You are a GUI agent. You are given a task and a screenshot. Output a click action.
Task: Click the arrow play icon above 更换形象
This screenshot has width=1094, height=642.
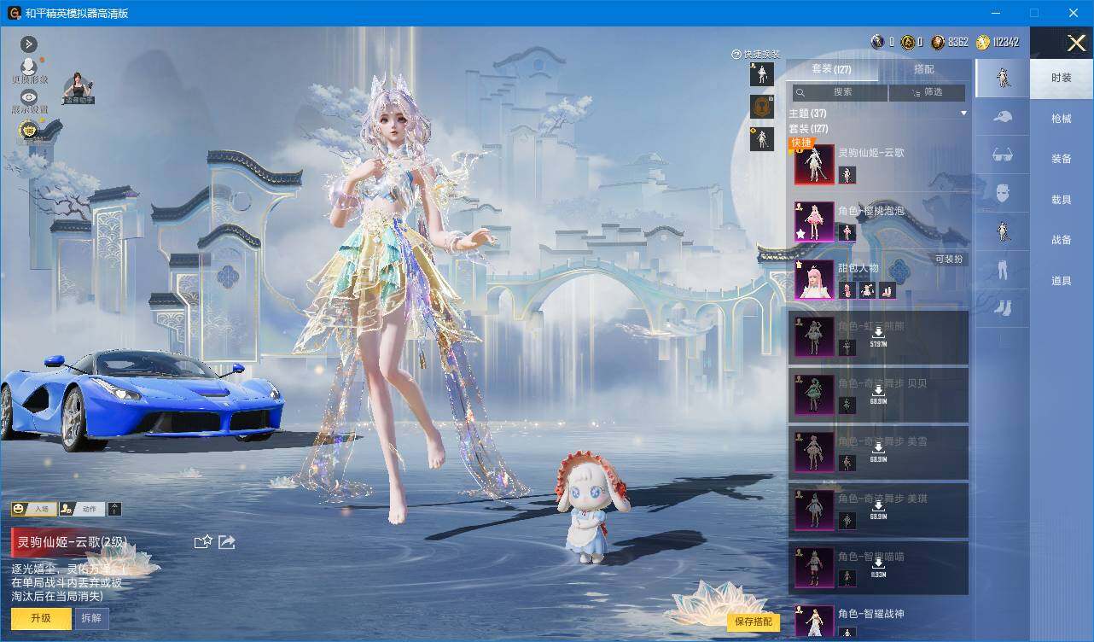[29, 44]
